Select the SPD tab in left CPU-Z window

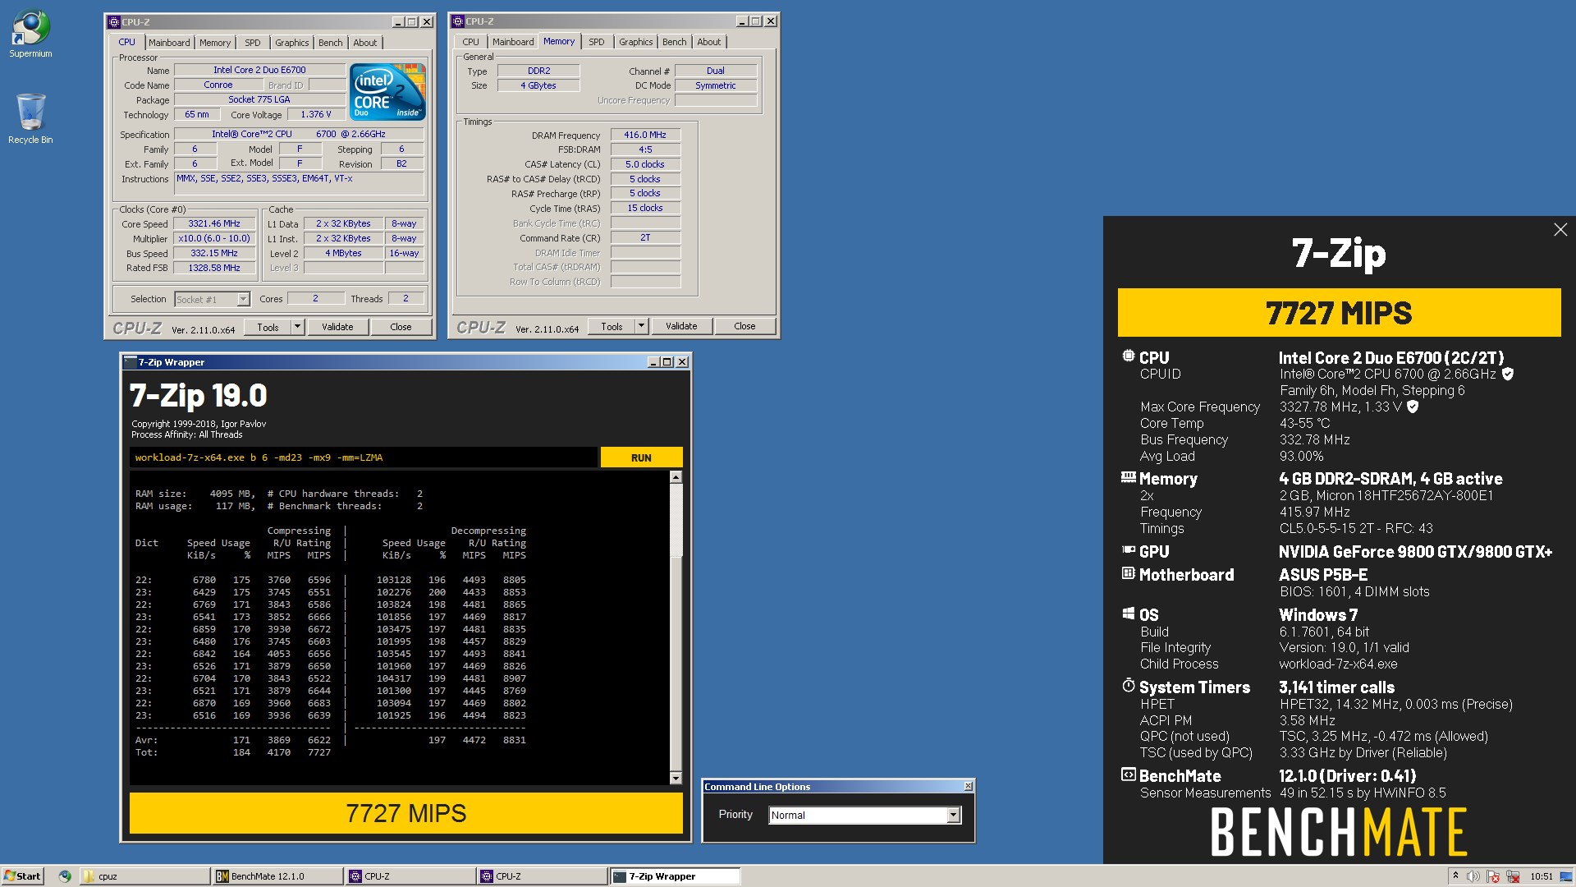(x=253, y=43)
